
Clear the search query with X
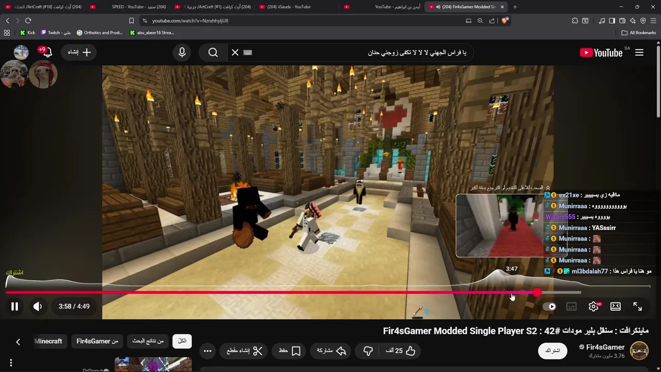pos(235,52)
